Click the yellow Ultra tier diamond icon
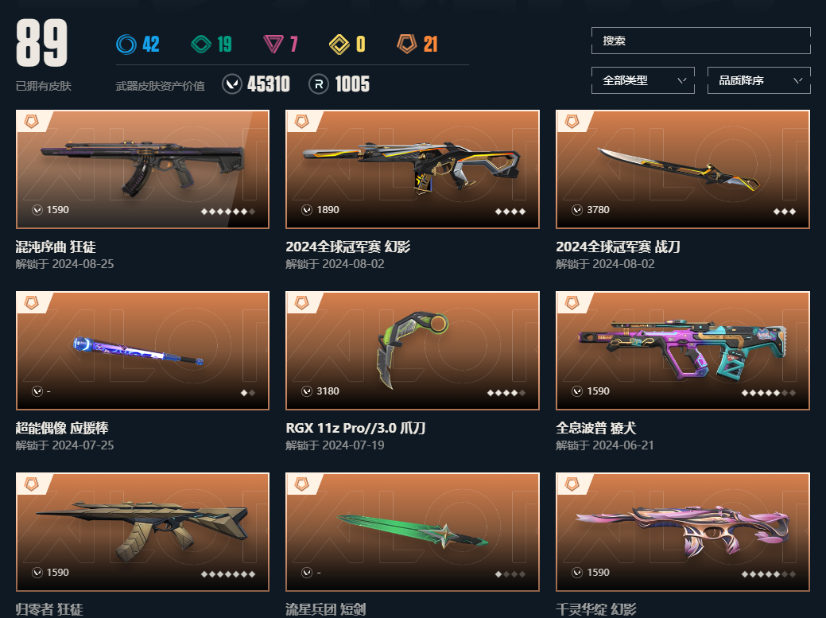Viewport: 826px width, 618px height. [x=339, y=45]
